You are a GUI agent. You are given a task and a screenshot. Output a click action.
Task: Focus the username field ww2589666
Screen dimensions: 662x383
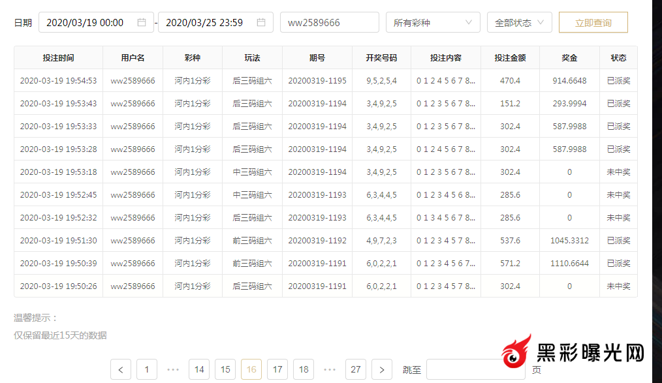[329, 22]
